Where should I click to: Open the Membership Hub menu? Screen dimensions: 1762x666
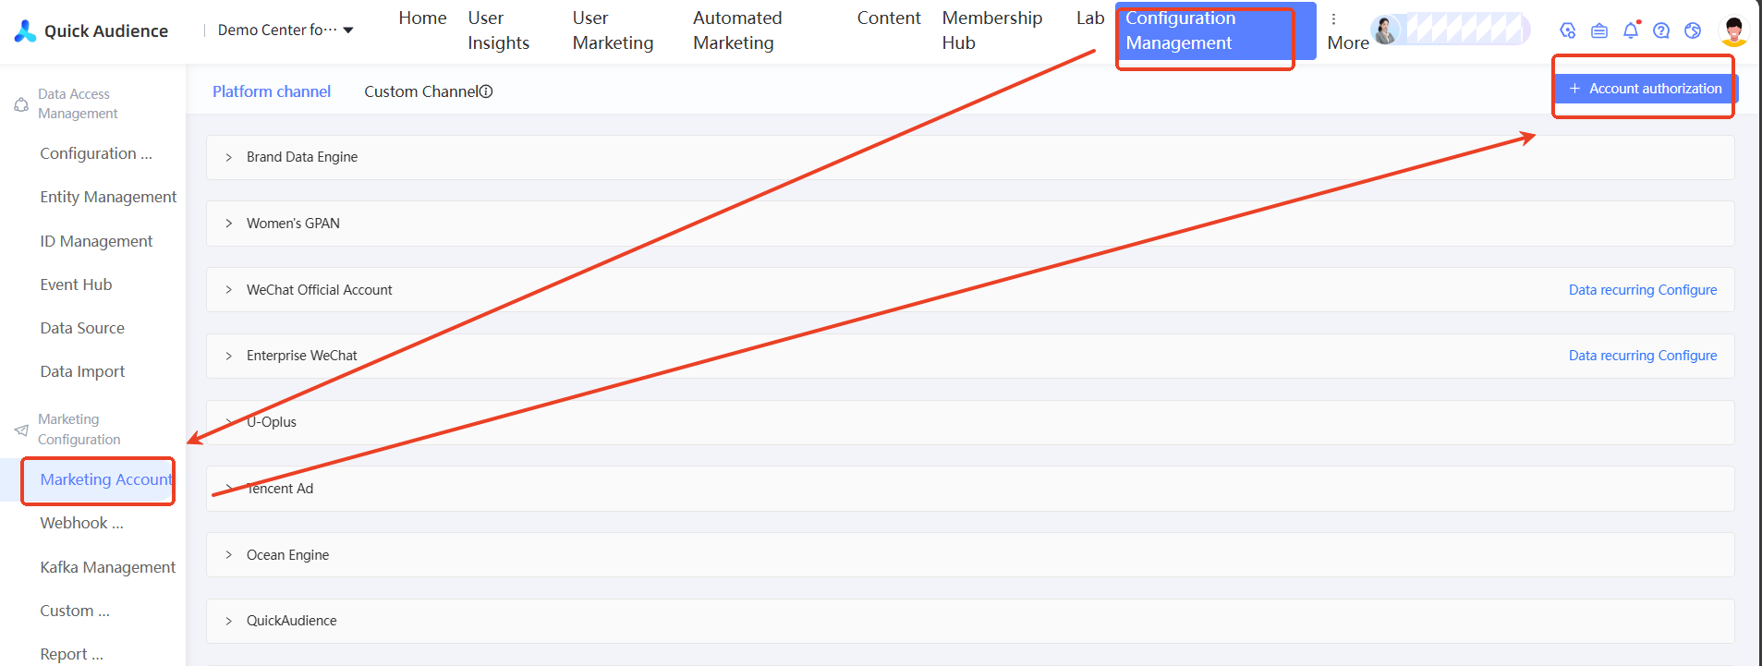(x=991, y=30)
